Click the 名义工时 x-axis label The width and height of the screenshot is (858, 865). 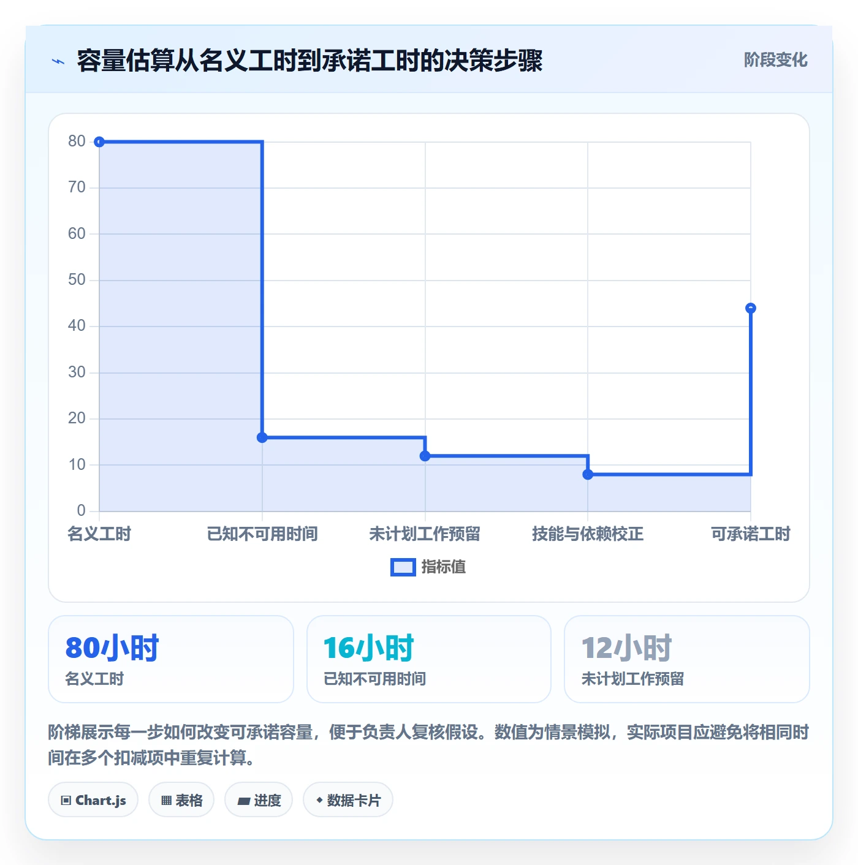click(x=99, y=534)
